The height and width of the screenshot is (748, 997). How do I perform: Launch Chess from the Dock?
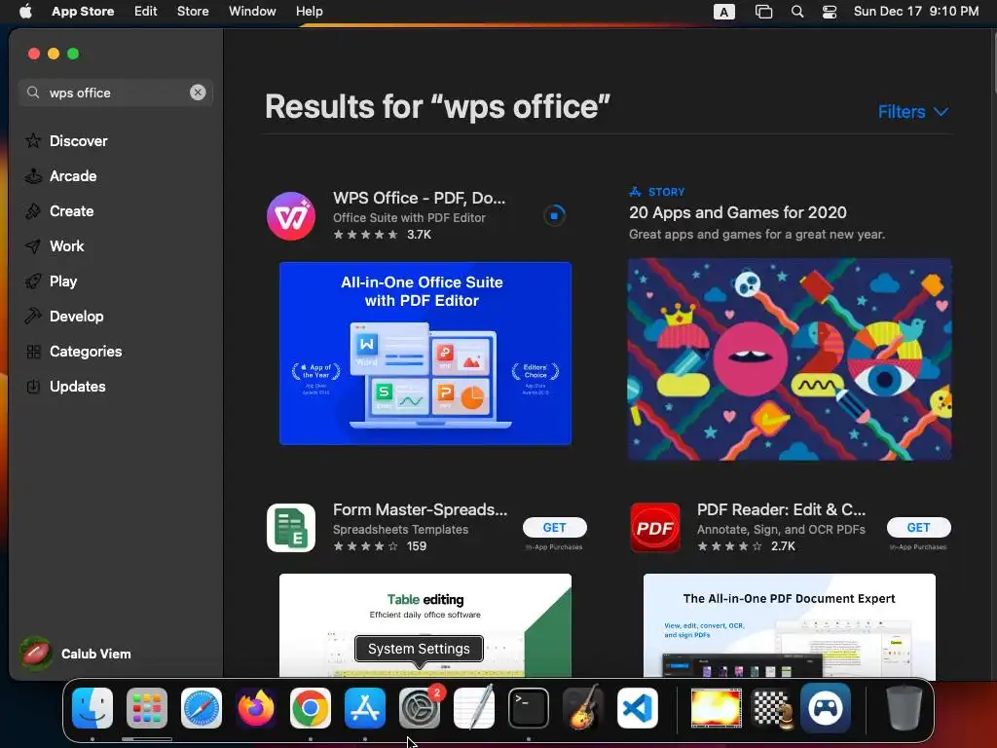pyautogui.click(x=772, y=708)
